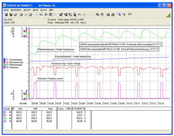The height and width of the screenshot is (136, 174).
Task: Click the second file icon beside the first
Action: [11, 15]
